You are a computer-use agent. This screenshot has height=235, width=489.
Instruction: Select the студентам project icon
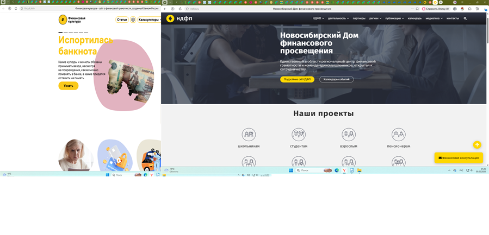(x=299, y=134)
